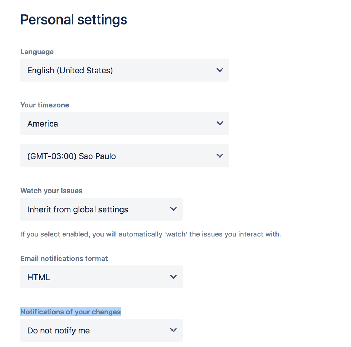Click the Personal settings heading
Screen dimensions: 351x347
(74, 19)
